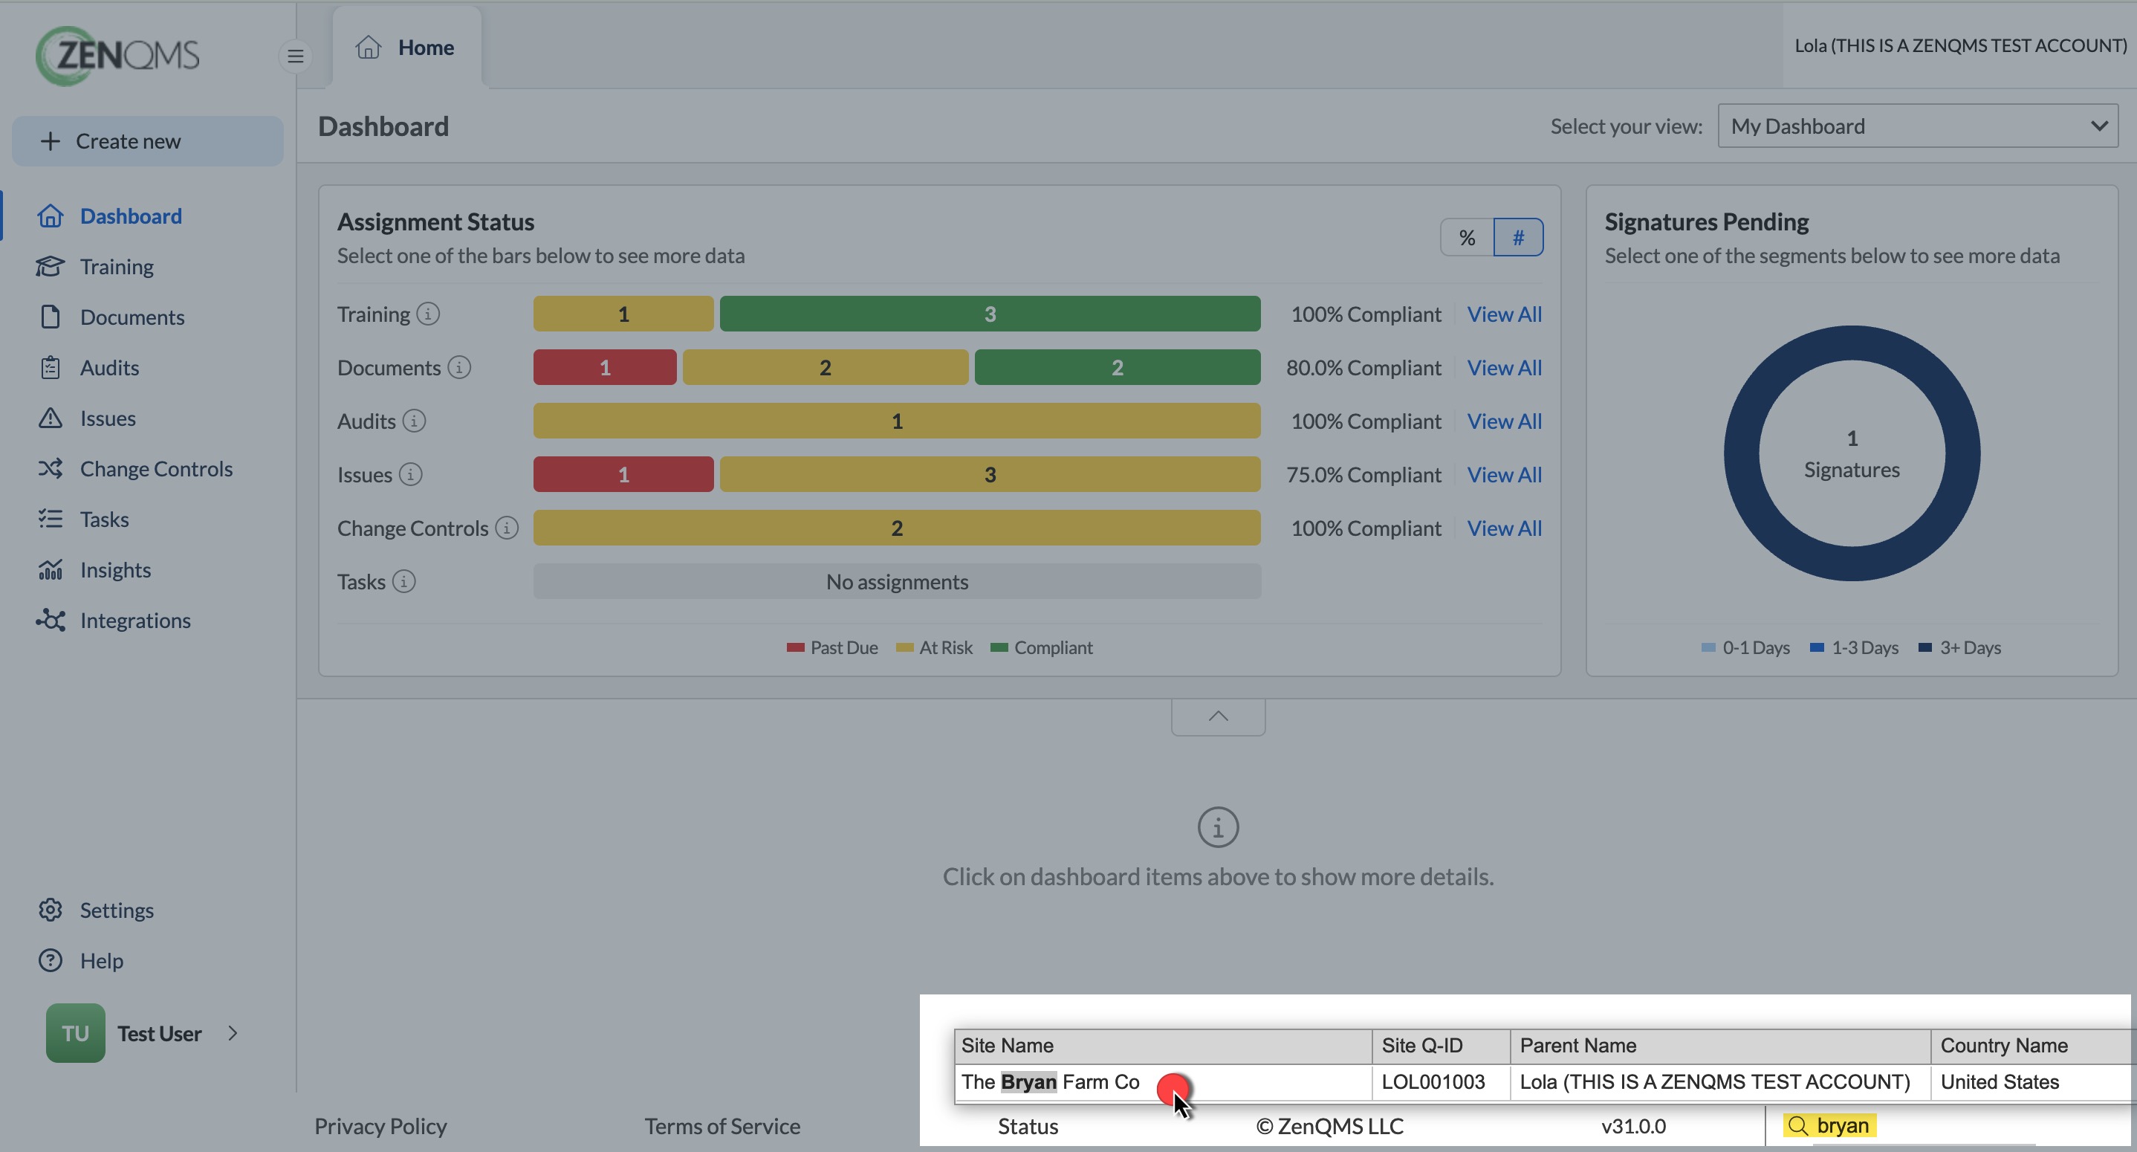
Task: Click the info icon next to Change Controls
Action: [507, 528]
